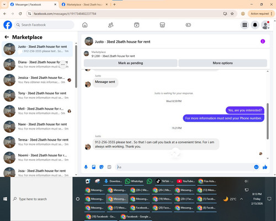Switch to the Marketplace browser tab
Image resolution: width=276 pixels, height=221 pixels.
pyautogui.click(x=84, y=4)
